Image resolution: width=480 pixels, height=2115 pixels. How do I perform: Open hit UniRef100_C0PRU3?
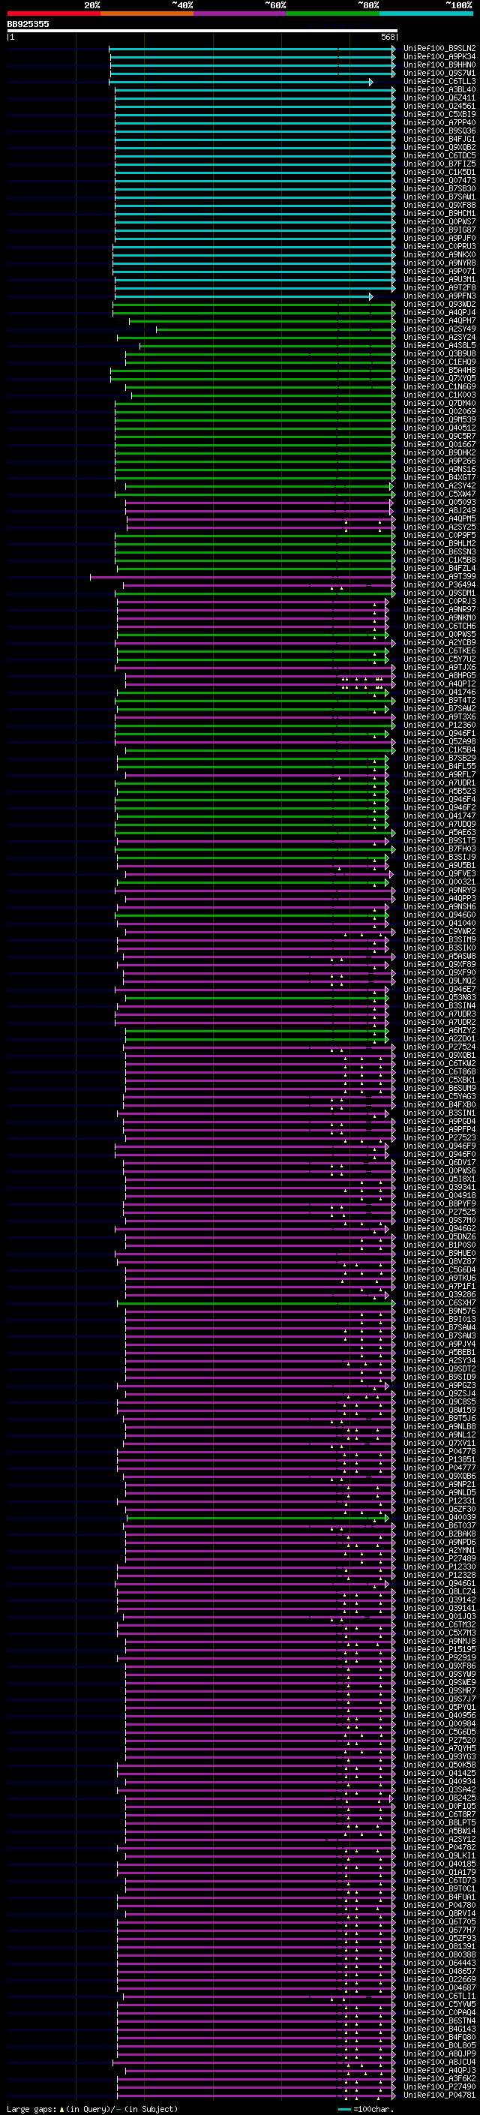pos(439,246)
